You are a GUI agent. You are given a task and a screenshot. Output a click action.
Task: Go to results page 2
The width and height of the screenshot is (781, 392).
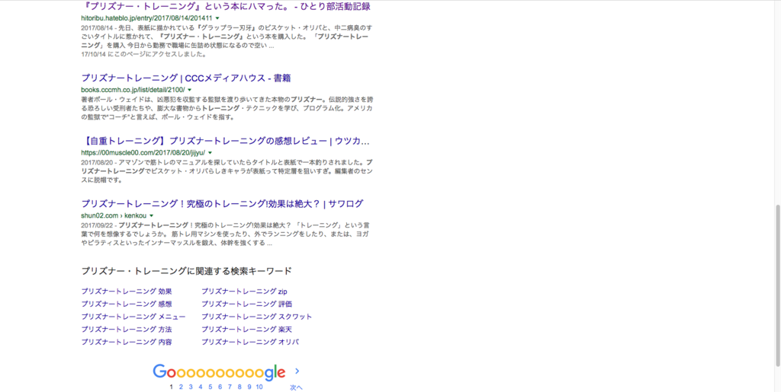pyautogui.click(x=181, y=387)
